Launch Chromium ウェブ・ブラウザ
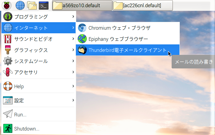This screenshot has width=215, height=135. pyautogui.click(x=128, y=28)
